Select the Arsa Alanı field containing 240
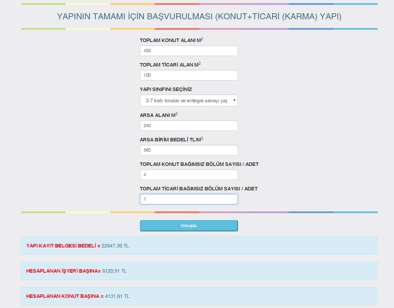Screen dimensions: 394x308 click(x=189, y=126)
